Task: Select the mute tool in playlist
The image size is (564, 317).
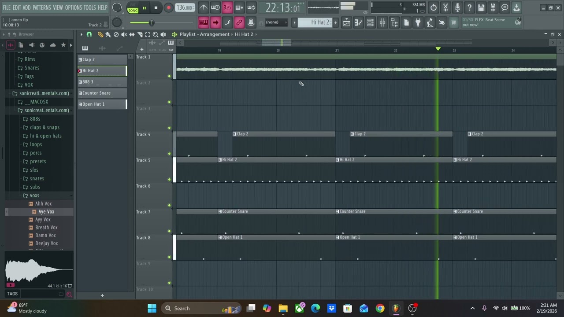Action: click(x=124, y=34)
